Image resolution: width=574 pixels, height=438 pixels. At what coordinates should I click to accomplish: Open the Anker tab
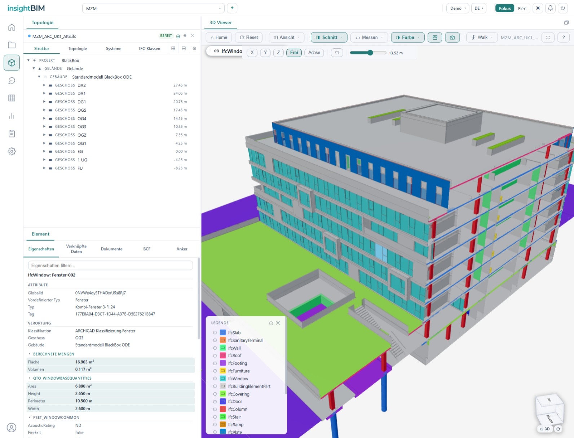(182, 249)
